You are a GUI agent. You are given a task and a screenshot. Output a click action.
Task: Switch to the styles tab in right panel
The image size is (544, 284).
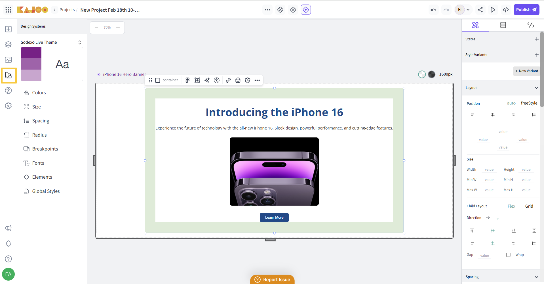(475, 25)
